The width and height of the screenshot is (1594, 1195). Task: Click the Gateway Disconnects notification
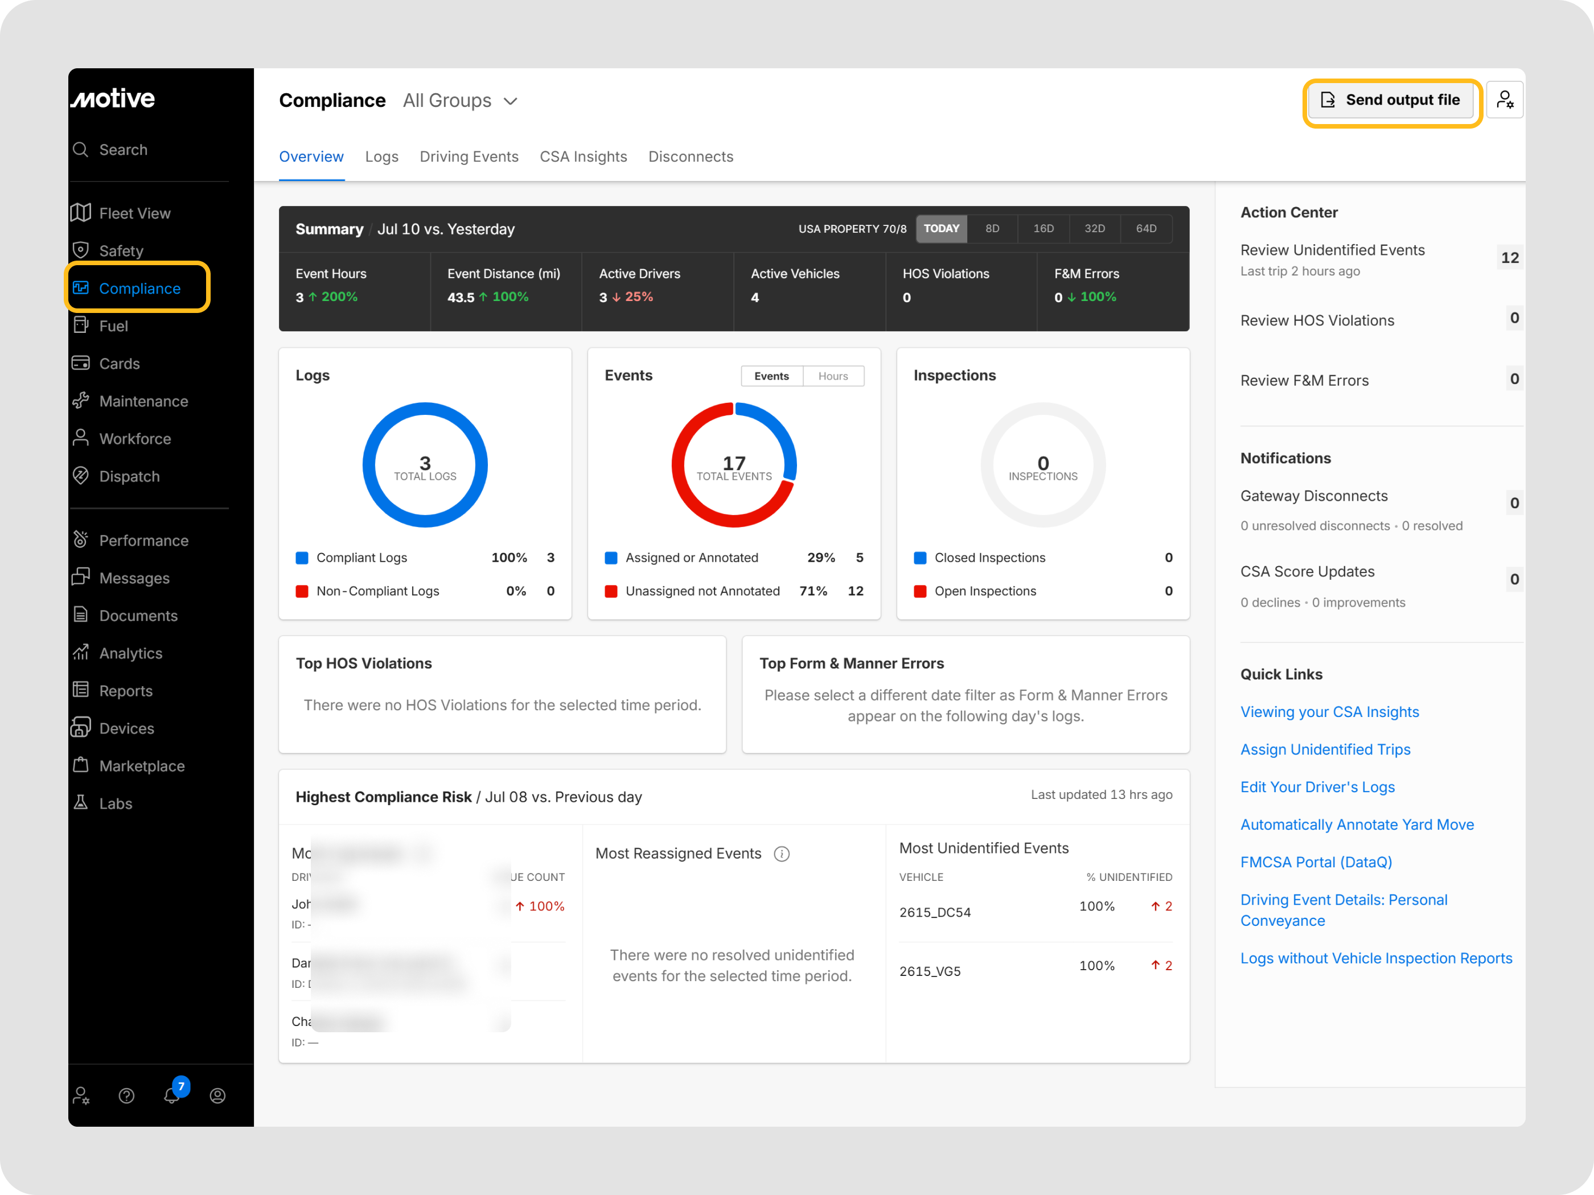tap(1382, 509)
